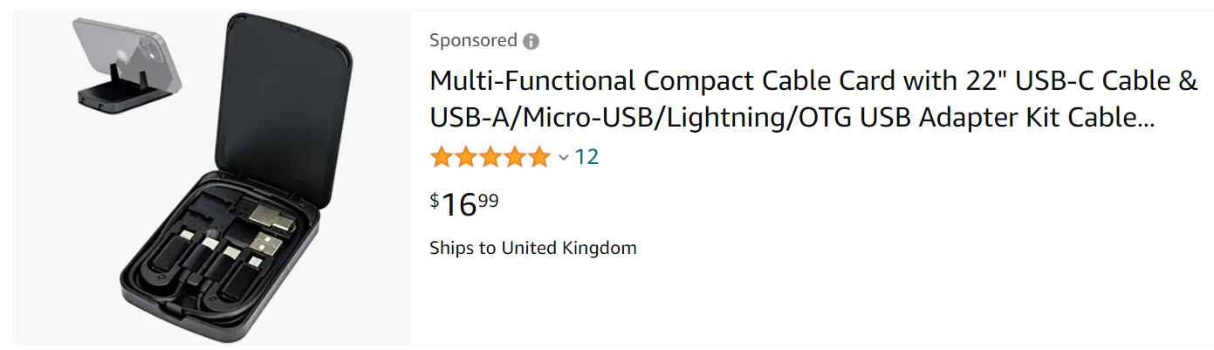Screen dimensions: 1214x350
Task: Expand the star rating breakdown chevron
Action: point(564,158)
